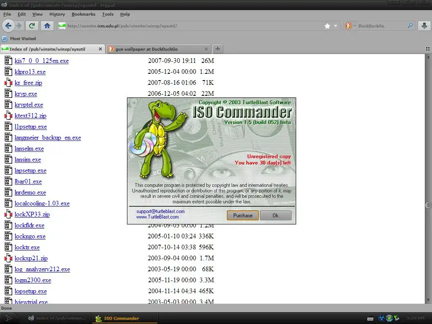This screenshot has height=324, width=432.
Task: Open the l1psetup.exe link
Action: (30, 127)
